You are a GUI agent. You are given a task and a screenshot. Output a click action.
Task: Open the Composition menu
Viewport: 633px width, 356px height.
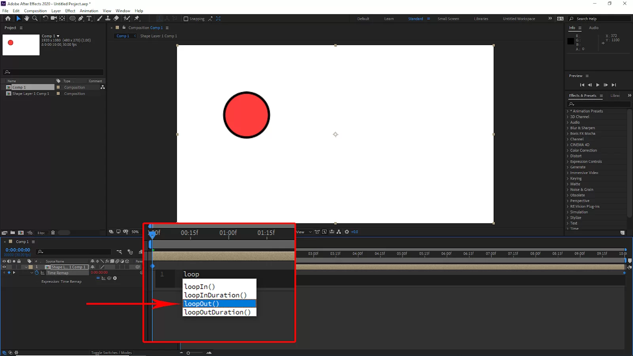(x=35, y=11)
